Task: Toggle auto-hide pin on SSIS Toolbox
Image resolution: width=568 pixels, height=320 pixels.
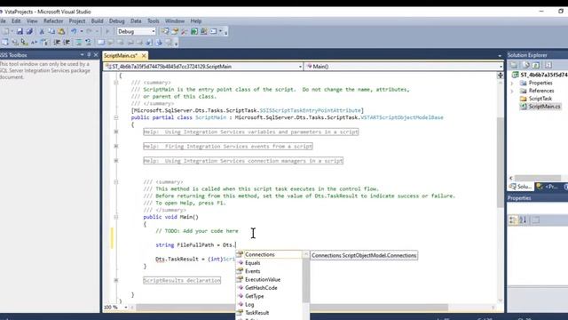Action: 89,55
